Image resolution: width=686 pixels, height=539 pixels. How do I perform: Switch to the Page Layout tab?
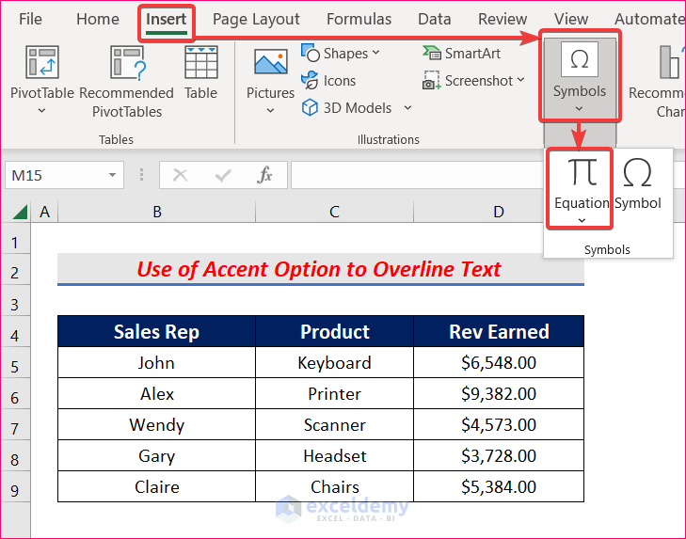click(256, 19)
